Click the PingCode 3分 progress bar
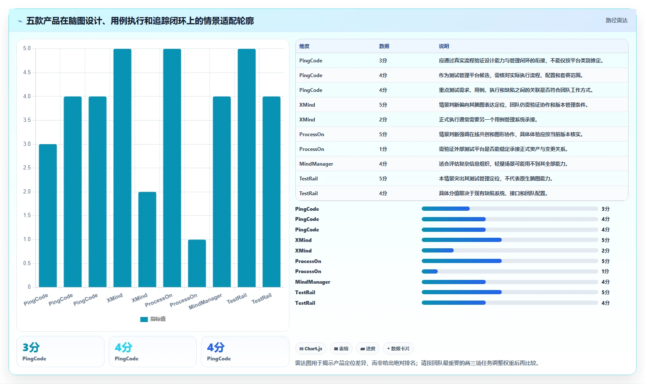This screenshot has height=384, width=645. (510, 209)
